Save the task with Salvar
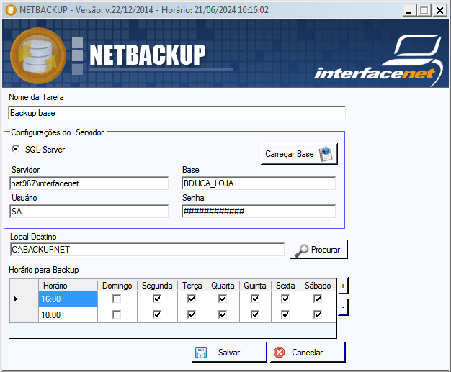 [x=229, y=352]
